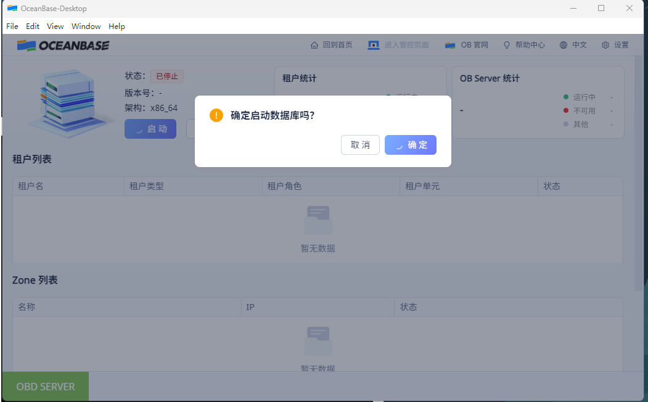Visit OB 官网 link
The height and width of the screenshot is (402, 648).
pos(474,45)
